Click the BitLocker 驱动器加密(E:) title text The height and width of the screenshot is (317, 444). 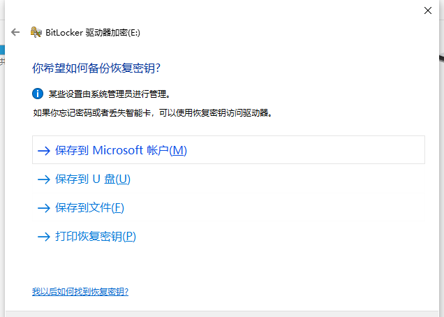click(x=93, y=33)
